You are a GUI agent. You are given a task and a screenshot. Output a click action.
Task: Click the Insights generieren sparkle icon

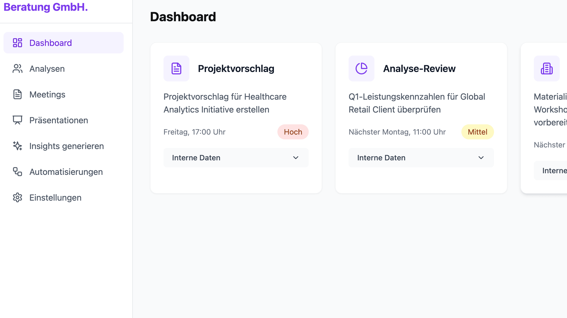click(x=18, y=146)
